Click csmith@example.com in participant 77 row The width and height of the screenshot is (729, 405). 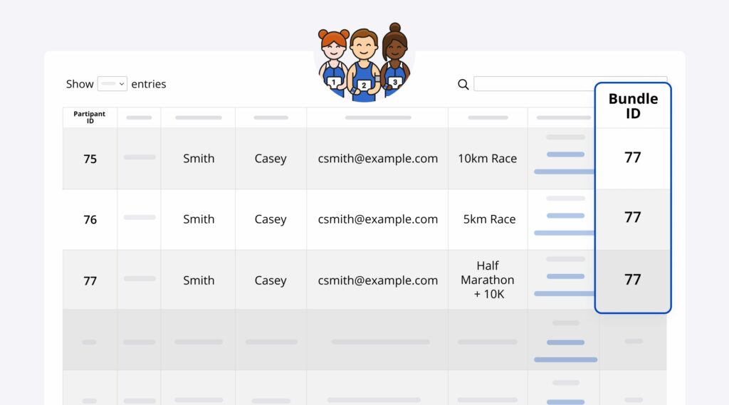[377, 280]
